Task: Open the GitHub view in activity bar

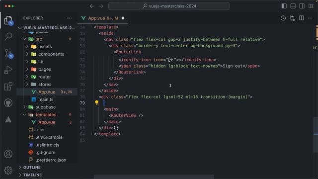Action: 8,103
